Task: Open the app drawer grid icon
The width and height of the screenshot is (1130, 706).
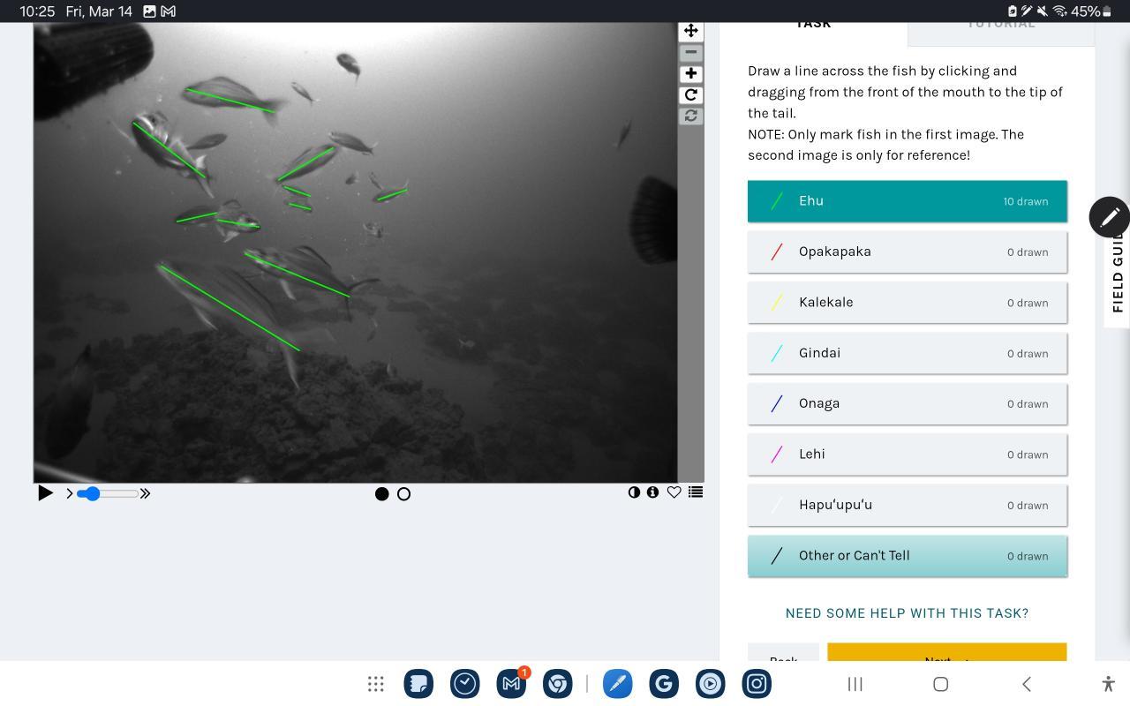Action: pyautogui.click(x=375, y=684)
